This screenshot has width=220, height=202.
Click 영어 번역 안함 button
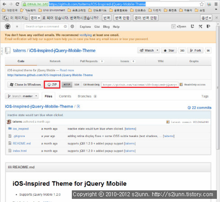tap(145, 18)
